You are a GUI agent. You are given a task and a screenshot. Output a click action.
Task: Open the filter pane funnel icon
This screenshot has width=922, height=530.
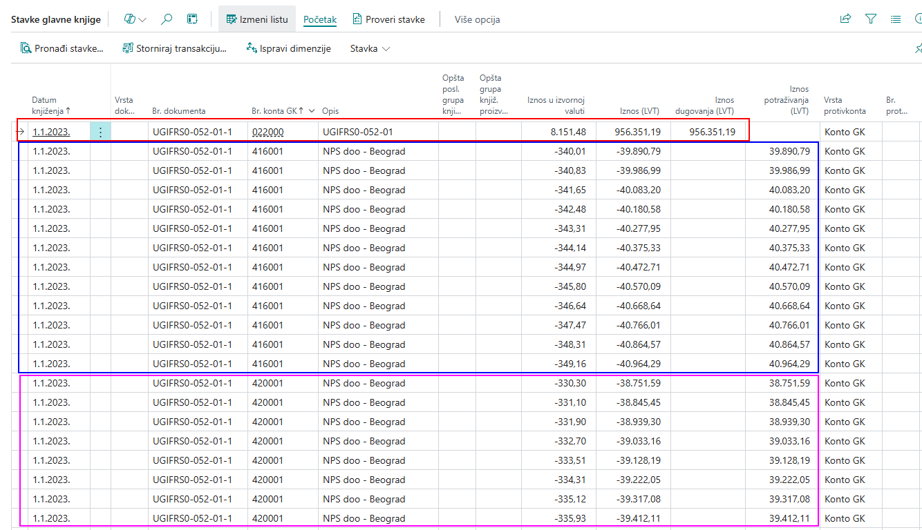871,19
